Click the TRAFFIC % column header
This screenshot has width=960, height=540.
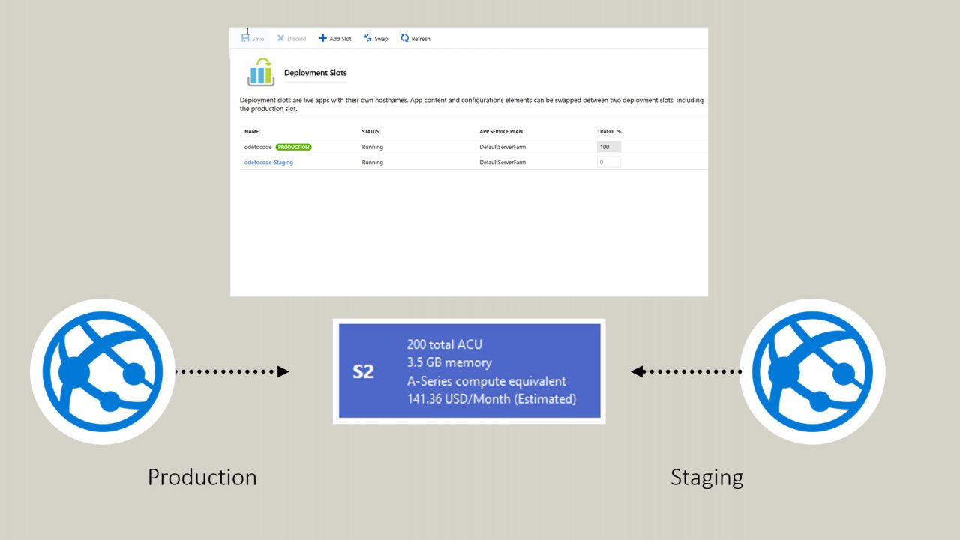click(609, 132)
